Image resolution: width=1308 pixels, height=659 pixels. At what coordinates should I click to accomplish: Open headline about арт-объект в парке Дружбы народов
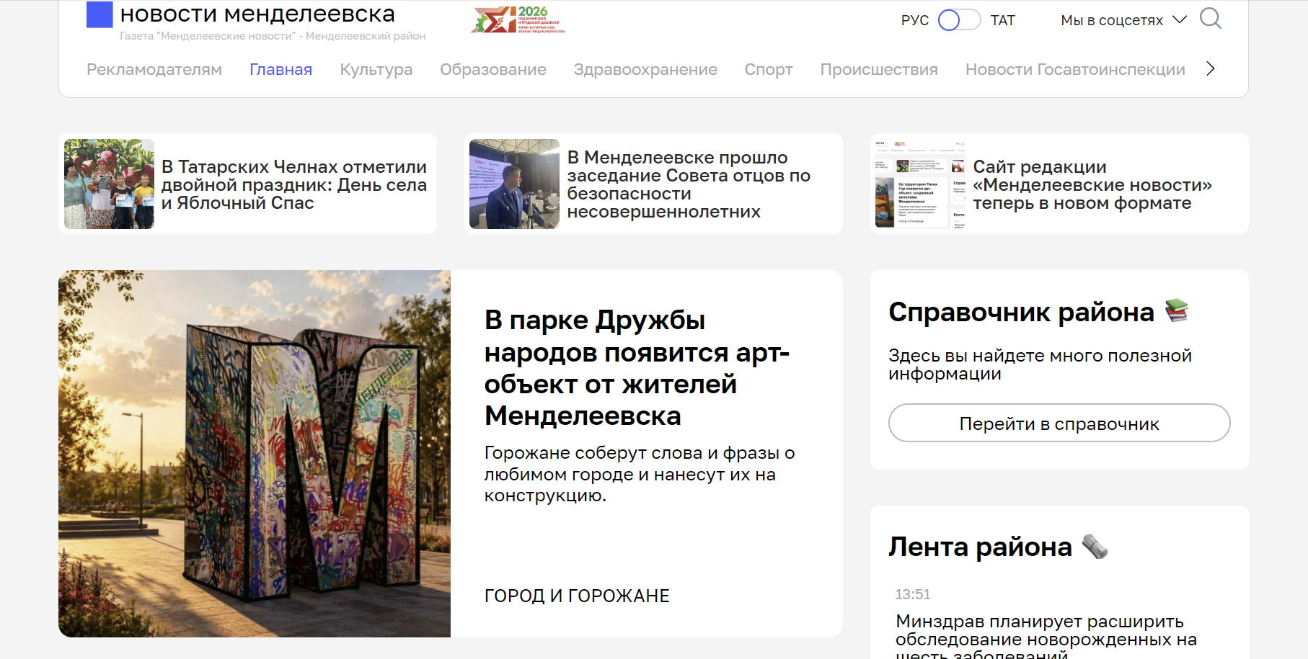637,367
